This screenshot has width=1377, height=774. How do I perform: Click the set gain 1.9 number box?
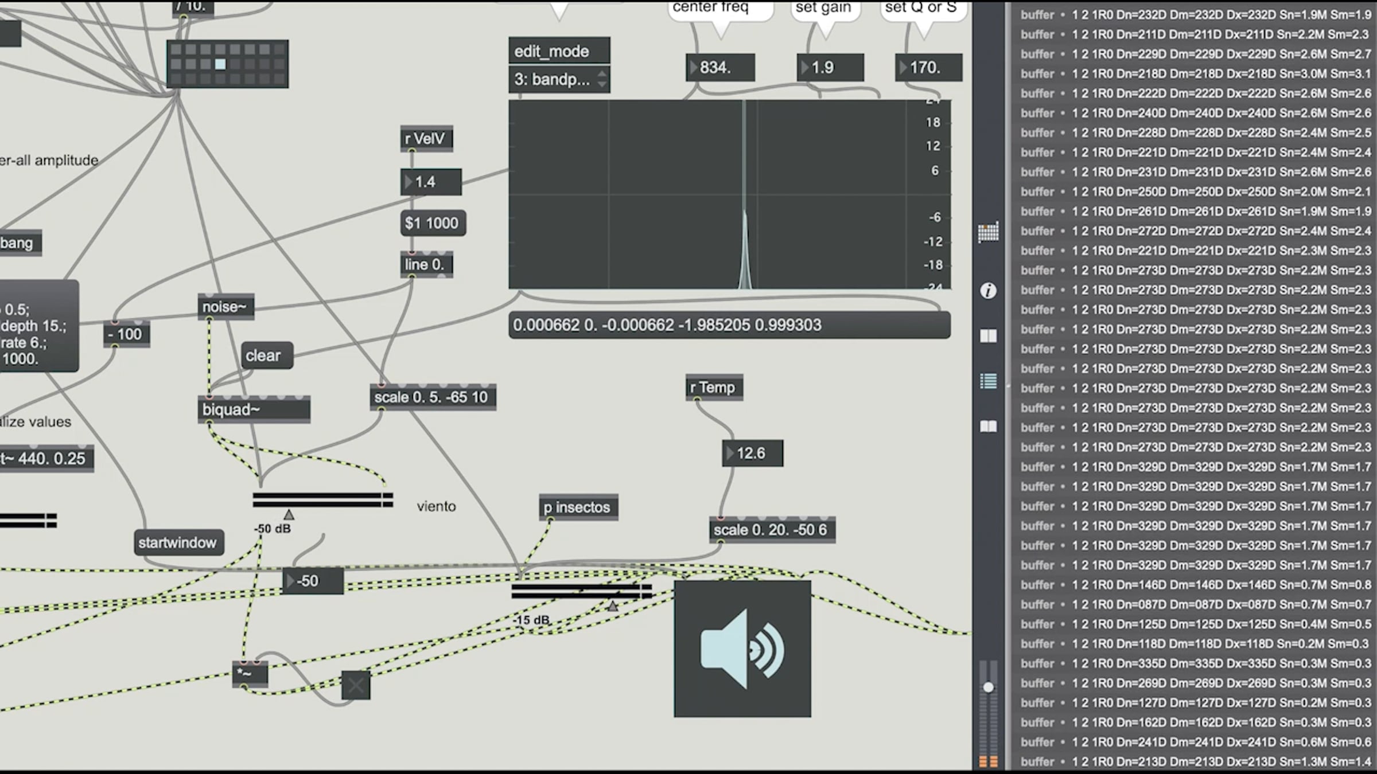tap(830, 68)
